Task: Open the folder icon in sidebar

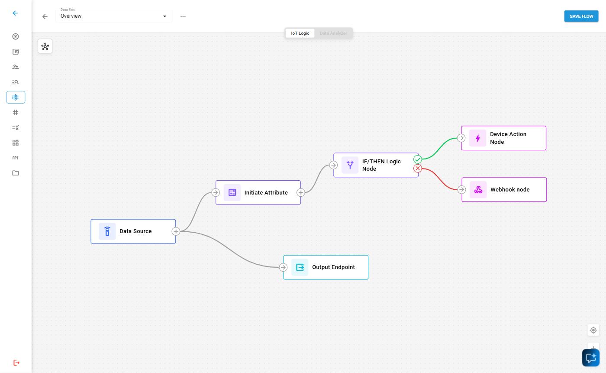Action: [16, 173]
